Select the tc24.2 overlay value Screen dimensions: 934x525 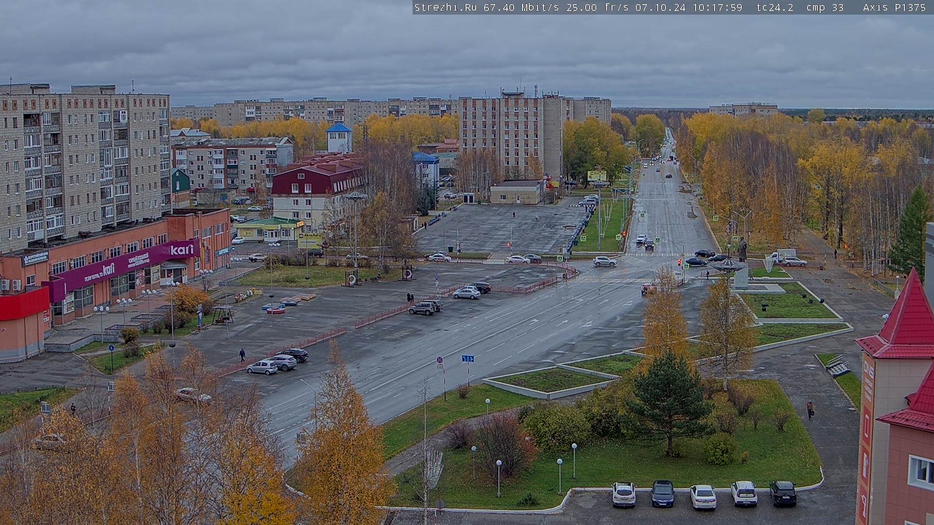click(x=774, y=7)
